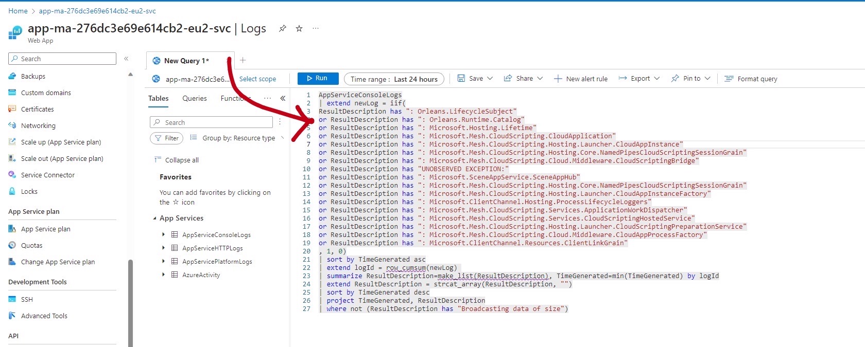Click the sidebar scroll up arrow
The height and width of the screenshot is (347, 865).
pyautogui.click(x=130, y=75)
